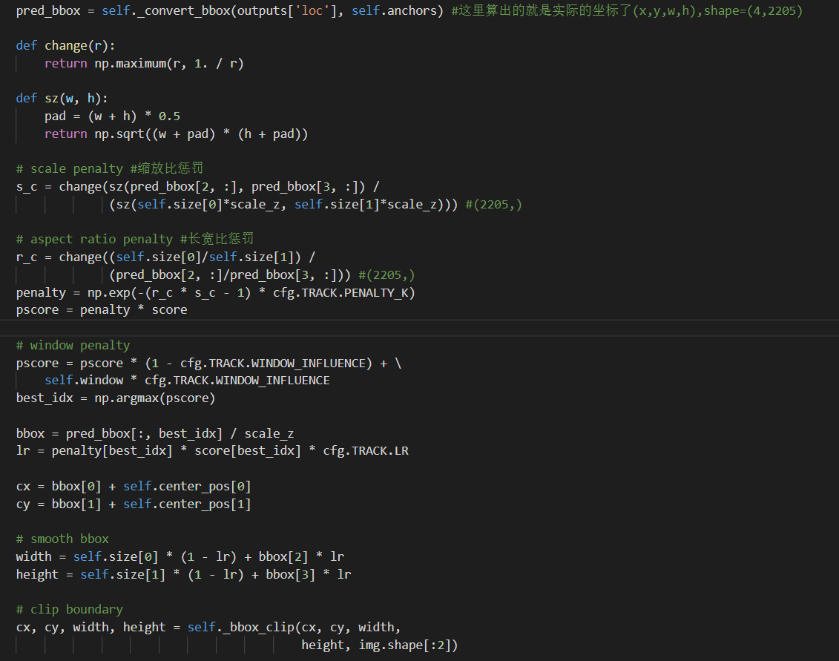Click the 'def change(r):' line
The image size is (839, 661).
click(x=65, y=46)
